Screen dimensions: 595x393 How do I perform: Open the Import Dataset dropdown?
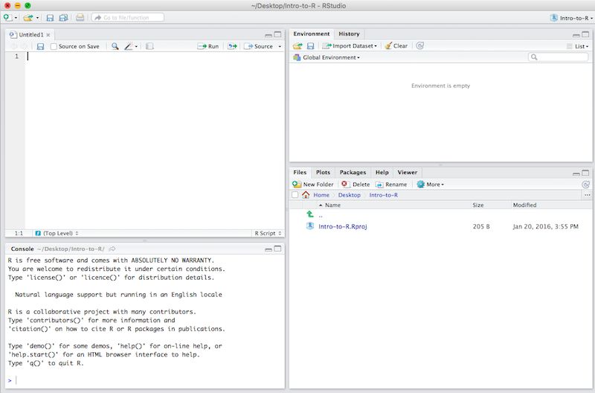pos(350,46)
